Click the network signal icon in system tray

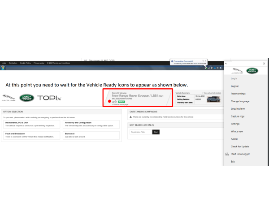pos(209,68)
